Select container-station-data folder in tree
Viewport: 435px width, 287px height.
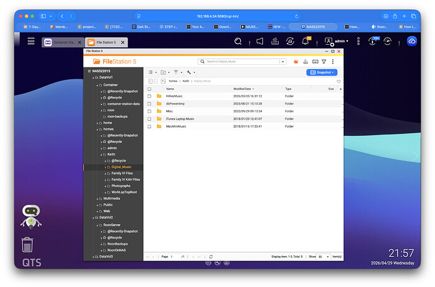pyautogui.click(x=124, y=104)
